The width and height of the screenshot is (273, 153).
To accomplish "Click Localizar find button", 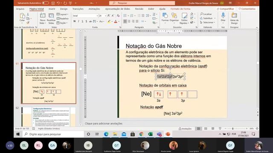I will (206, 14).
